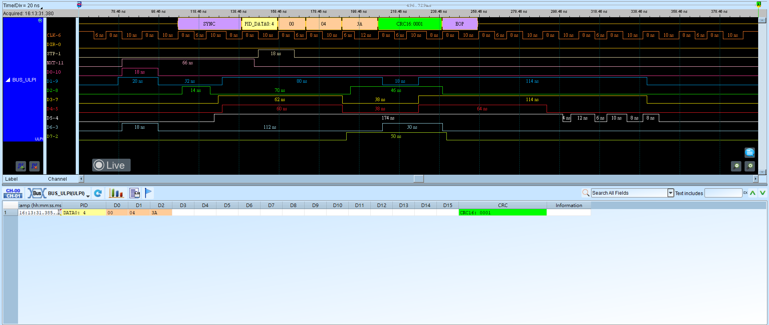Toggle the Live capture button

111,165
